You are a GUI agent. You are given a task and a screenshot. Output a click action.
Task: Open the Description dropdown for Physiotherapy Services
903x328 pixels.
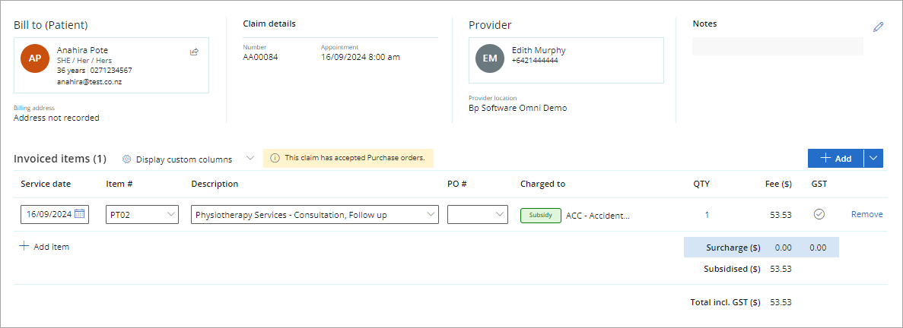(315, 214)
